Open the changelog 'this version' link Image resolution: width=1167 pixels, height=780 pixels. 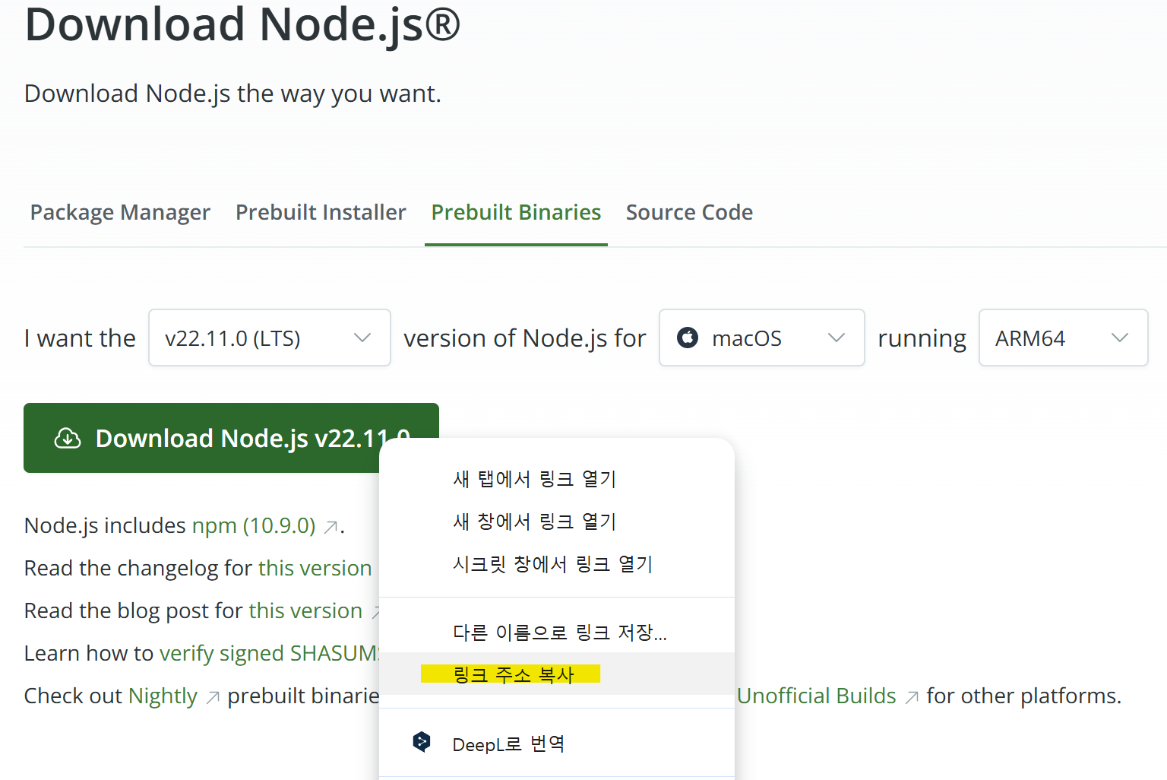(315, 569)
